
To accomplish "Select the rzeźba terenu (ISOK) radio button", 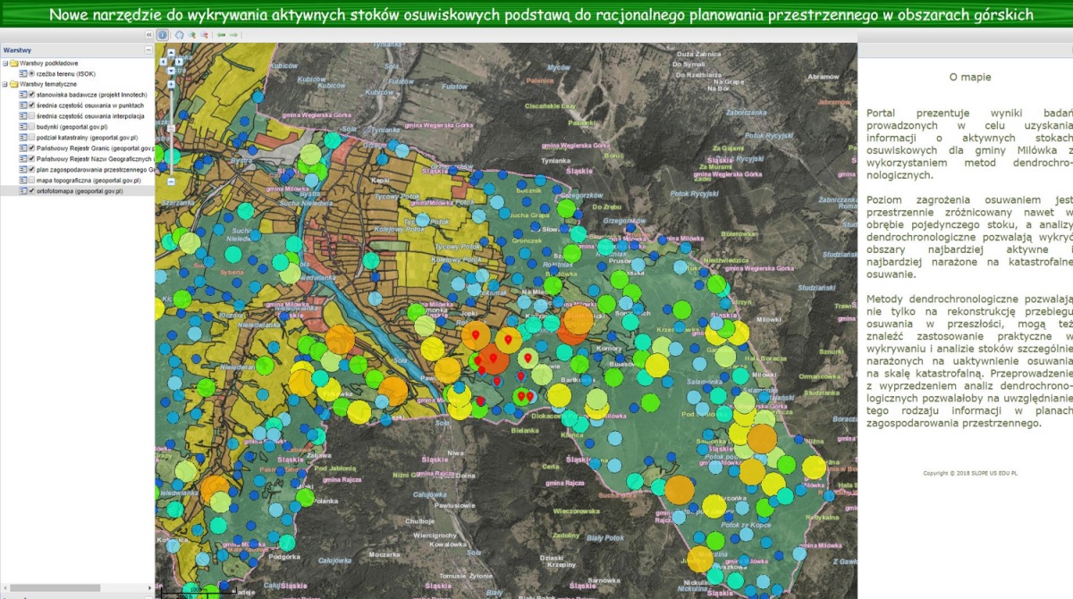I will click(31, 73).
